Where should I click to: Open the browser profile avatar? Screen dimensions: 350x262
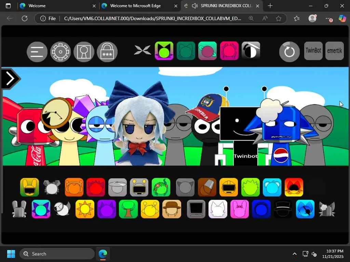point(312,18)
